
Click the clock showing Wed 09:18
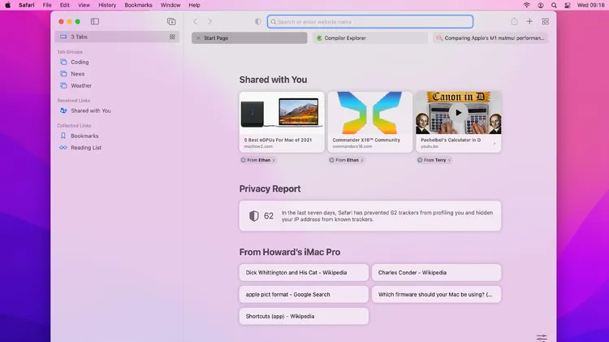[590, 5]
